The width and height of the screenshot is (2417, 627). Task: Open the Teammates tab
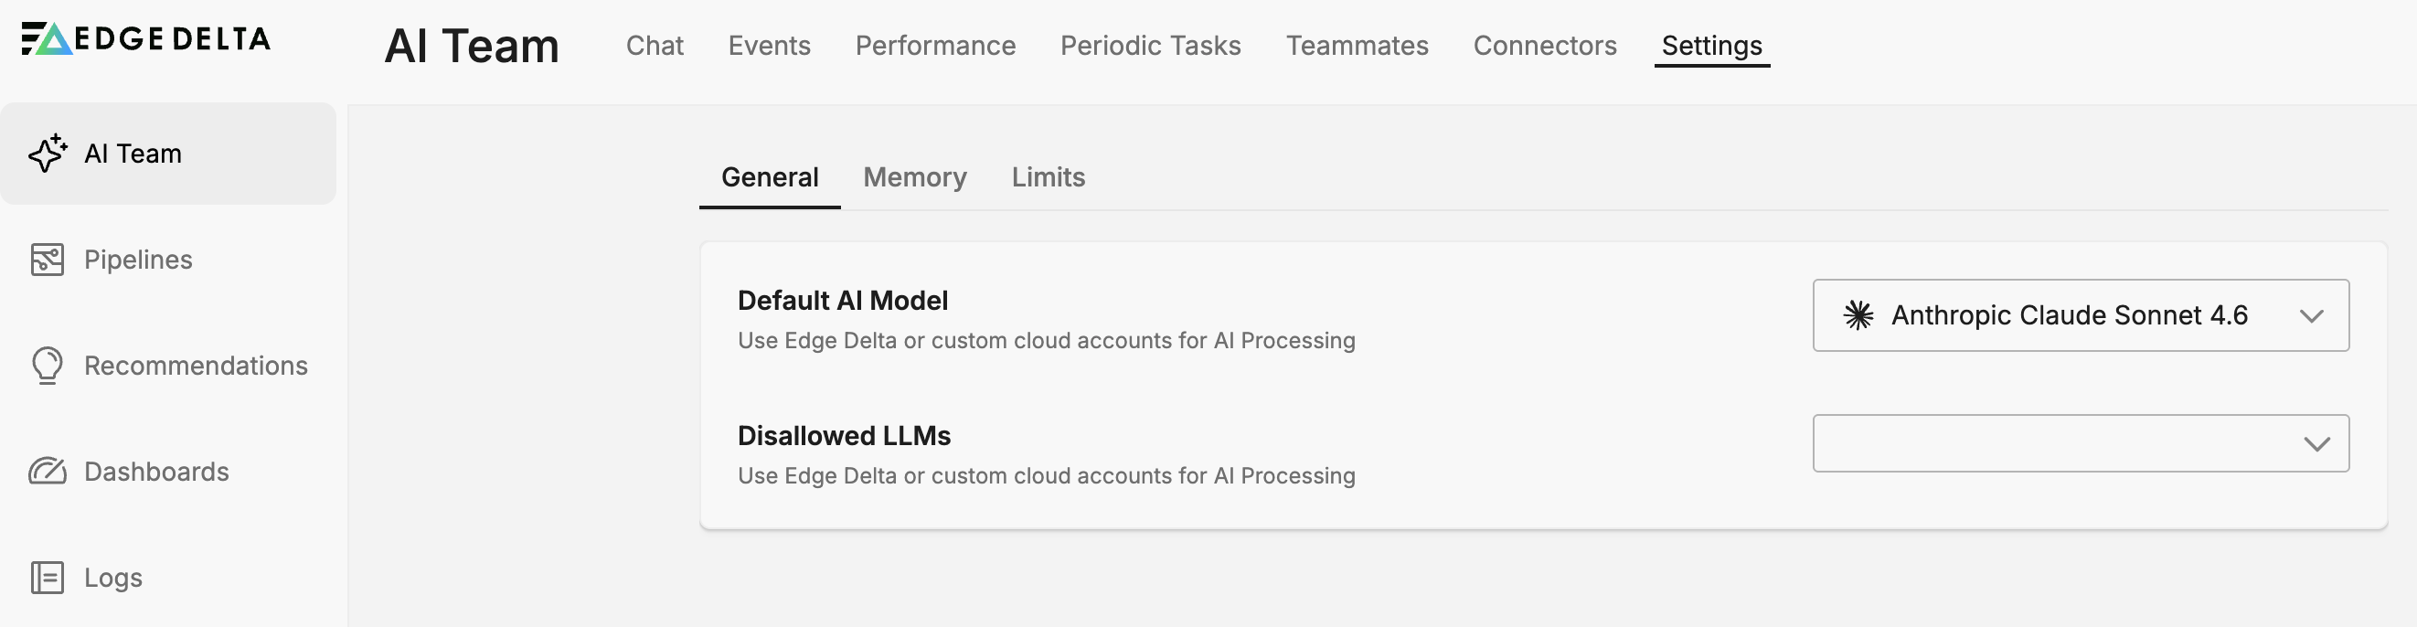(1357, 46)
